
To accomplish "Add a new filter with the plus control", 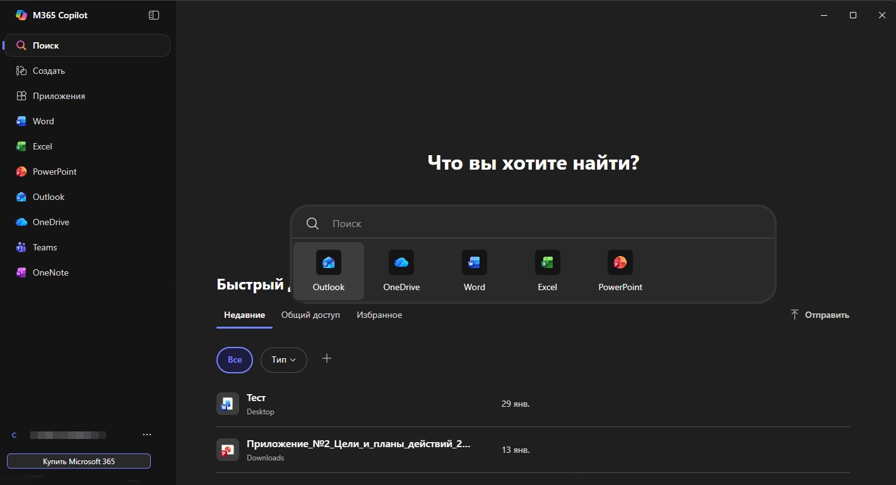I will [327, 358].
